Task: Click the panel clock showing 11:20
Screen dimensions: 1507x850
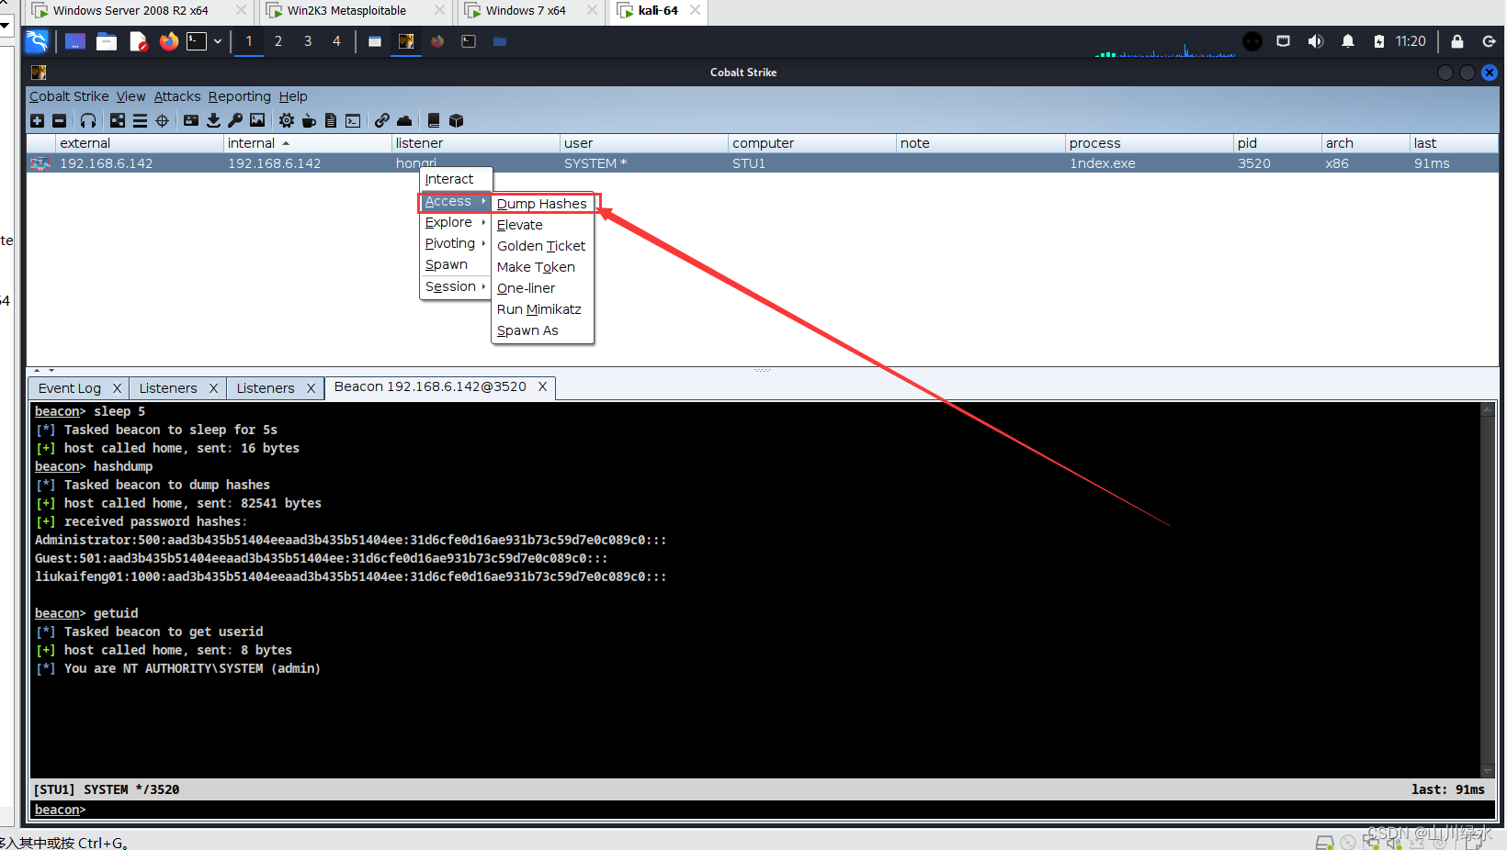Action: click(1411, 41)
